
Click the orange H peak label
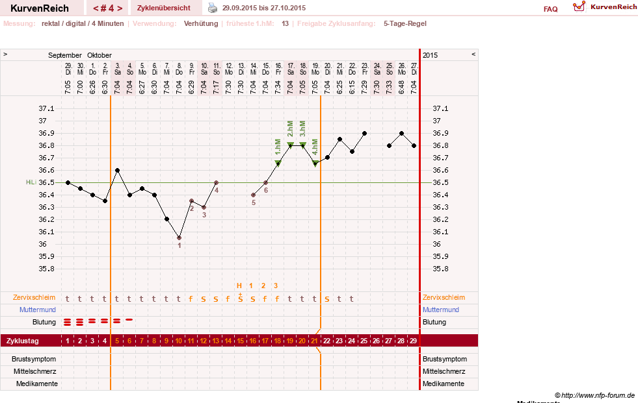[x=239, y=286]
